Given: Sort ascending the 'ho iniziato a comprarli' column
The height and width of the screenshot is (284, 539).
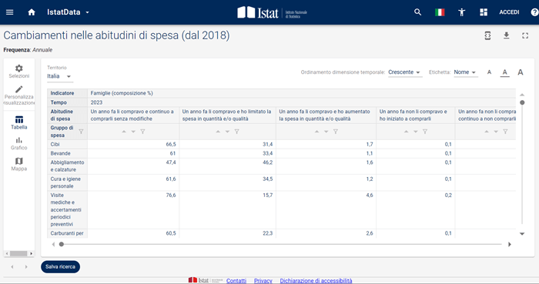Looking at the screenshot, I should pos(406,132).
